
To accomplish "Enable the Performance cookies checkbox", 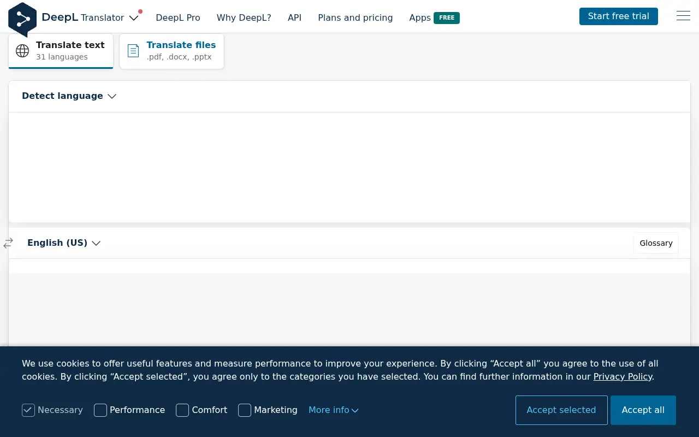I will pyautogui.click(x=100, y=410).
